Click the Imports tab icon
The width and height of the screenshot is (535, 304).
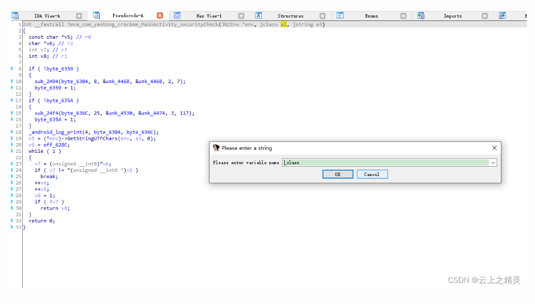421,15
